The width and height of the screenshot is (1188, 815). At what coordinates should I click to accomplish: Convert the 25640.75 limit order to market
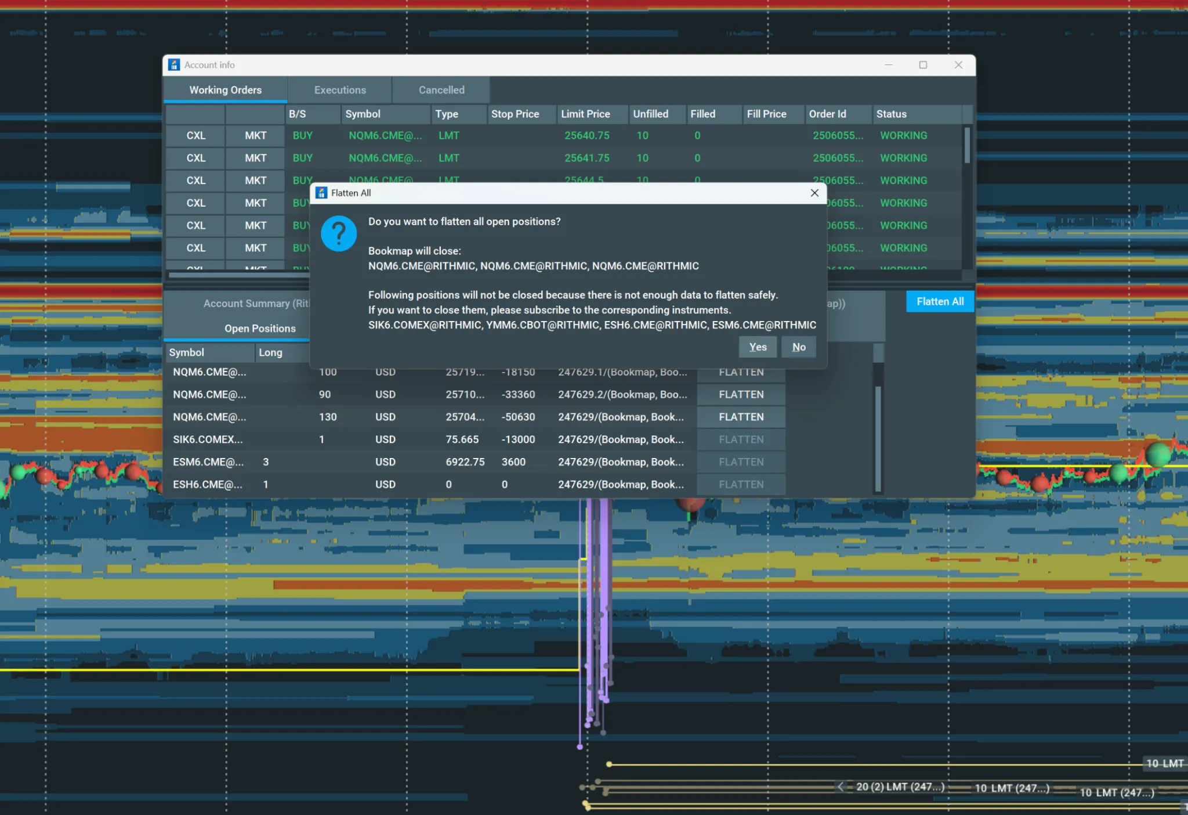point(255,135)
